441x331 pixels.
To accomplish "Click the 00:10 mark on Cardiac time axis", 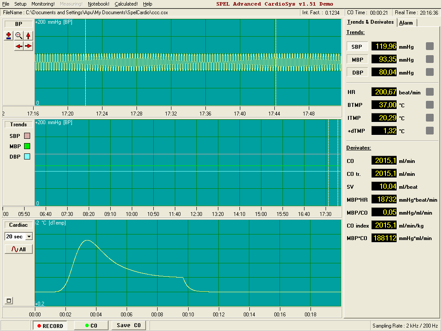I will click(188, 314).
